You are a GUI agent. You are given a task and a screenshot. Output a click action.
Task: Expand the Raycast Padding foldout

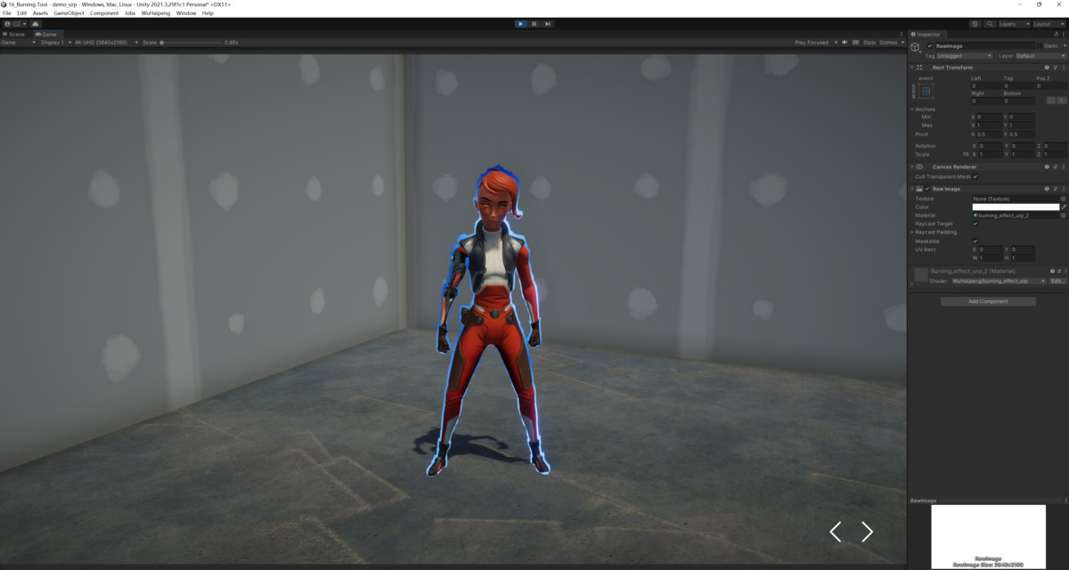(x=912, y=232)
